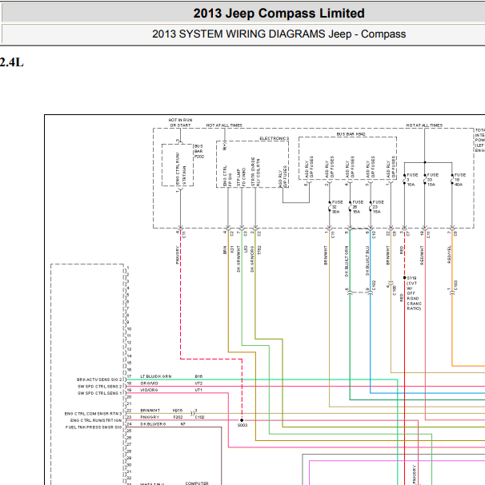485x485 pixels.
Task: Click the vertical 'DK GRN/ORG' wire label
Action: click(x=252, y=259)
